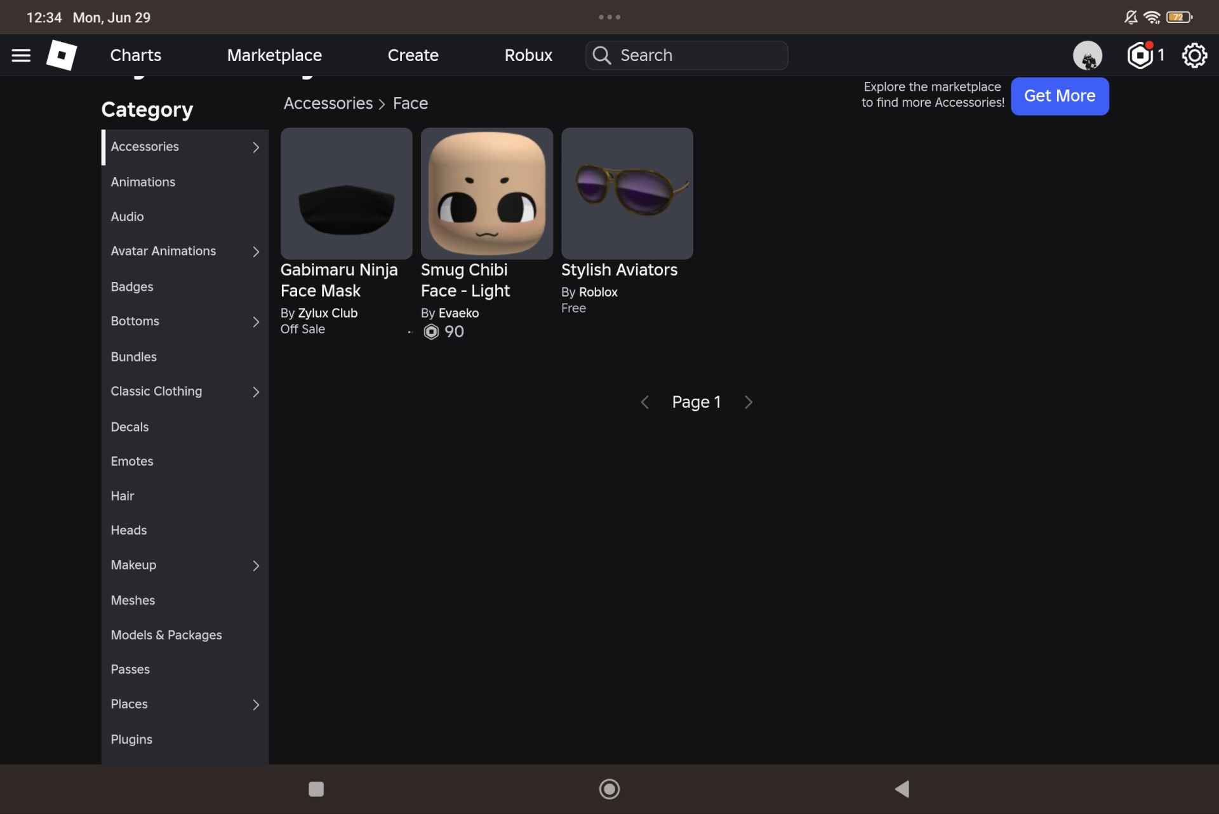Tap the Android back triangle
Image resolution: width=1219 pixels, height=814 pixels.
tap(902, 789)
